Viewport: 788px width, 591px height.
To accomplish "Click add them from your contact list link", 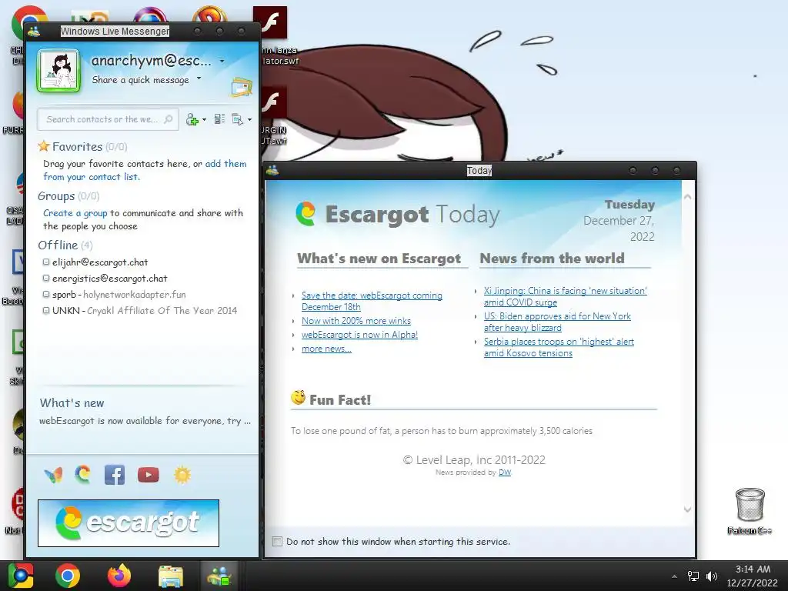I will pyautogui.click(x=145, y=170).
